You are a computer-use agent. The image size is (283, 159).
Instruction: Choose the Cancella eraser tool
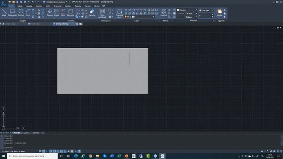[92, 13]
